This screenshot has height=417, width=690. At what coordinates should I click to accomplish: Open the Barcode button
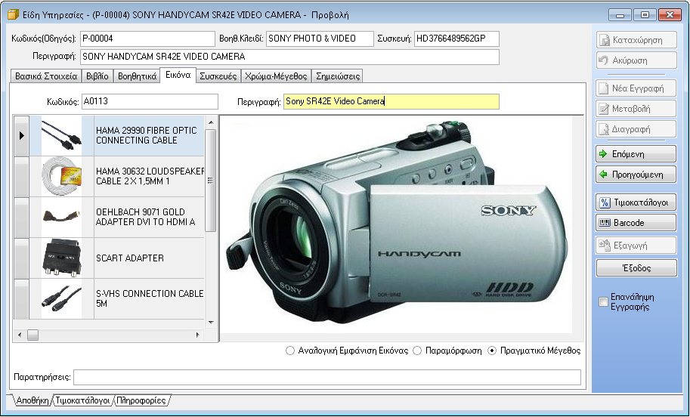click(636, 223)
